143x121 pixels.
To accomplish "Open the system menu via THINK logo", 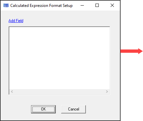I will click(x=6, y=5).
